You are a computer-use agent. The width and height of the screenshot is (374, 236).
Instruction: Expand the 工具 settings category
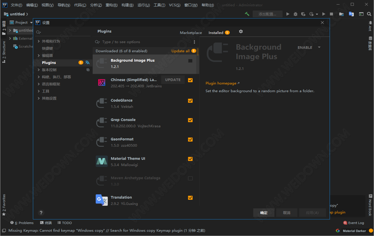(39, 91)
